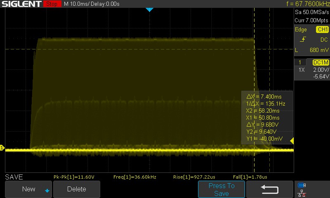Open the 2.00V/ vertical scale setting
330x198 pixels.
click(321, 70)
